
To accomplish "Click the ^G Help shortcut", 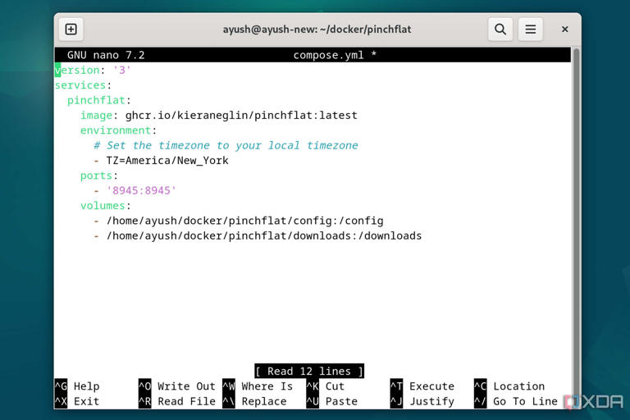I will (x=77, y=386).
